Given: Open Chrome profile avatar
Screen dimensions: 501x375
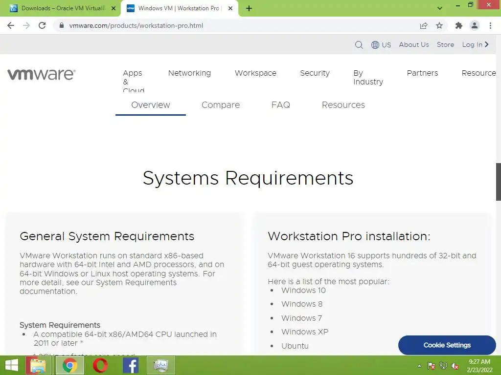Looking at the screenshot, I should click(475, 25).
